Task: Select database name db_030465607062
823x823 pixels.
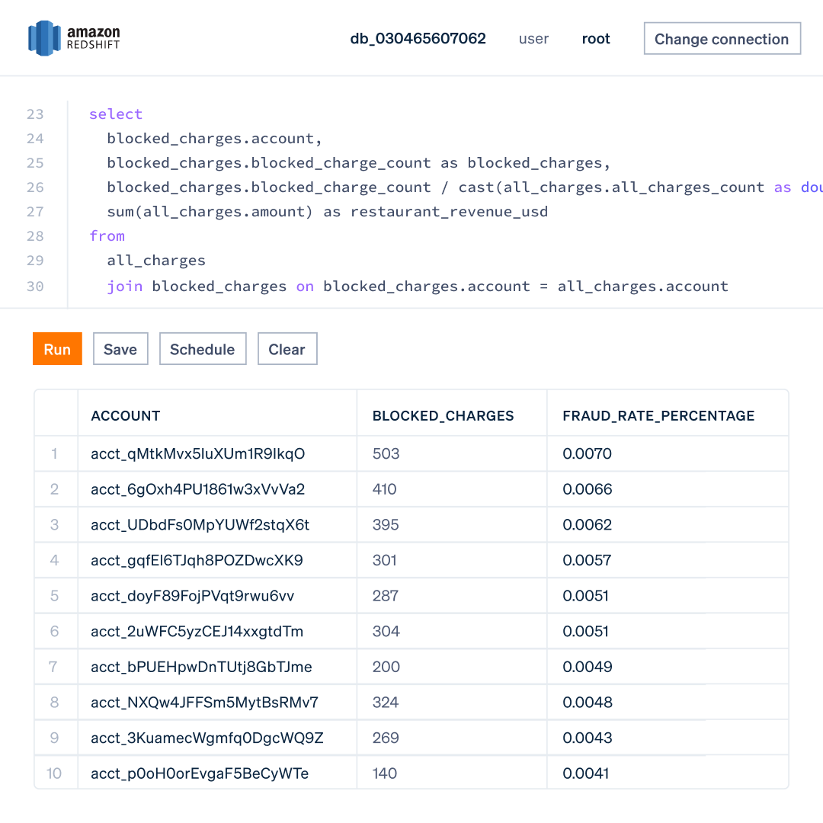Action: pos(418,38)
